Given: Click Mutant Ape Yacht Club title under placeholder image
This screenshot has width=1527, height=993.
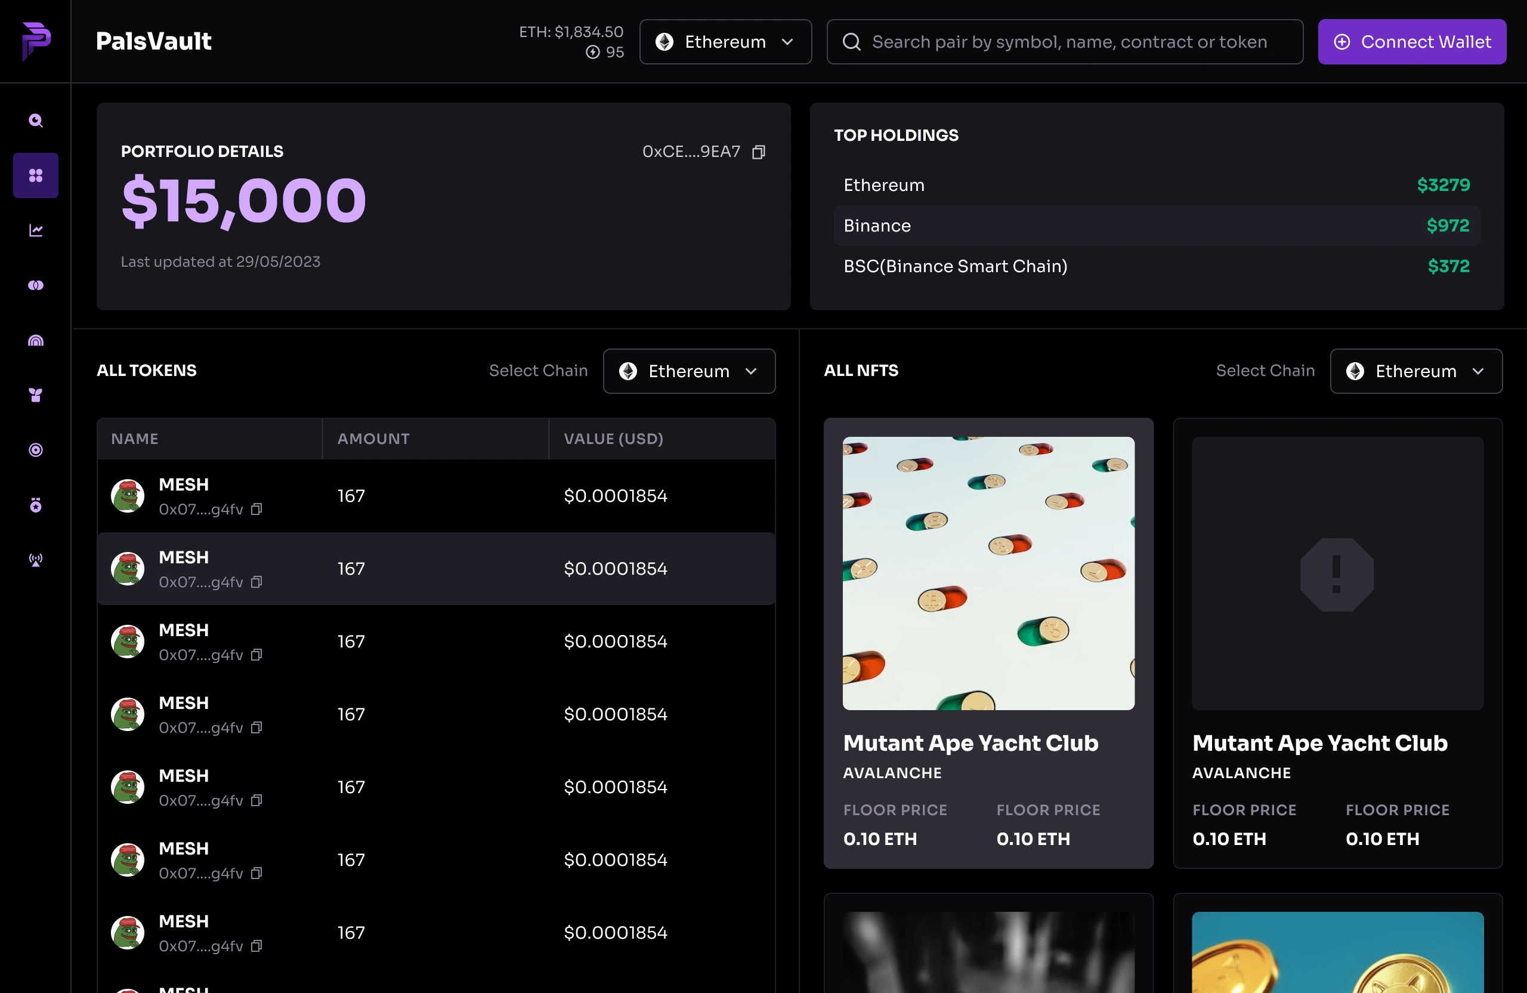Looking at the screenshot, I should (x=1319, y=744).
